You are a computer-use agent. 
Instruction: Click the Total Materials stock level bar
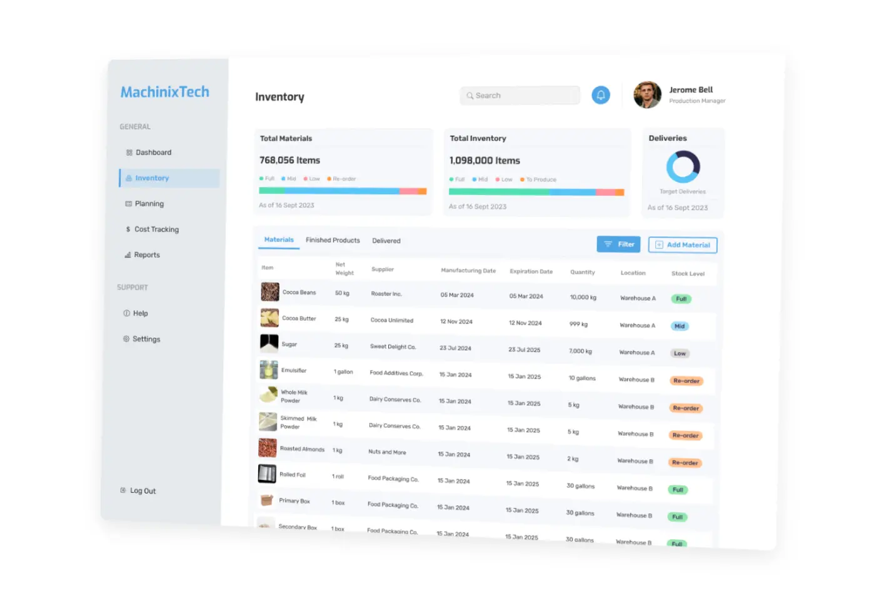(x=343, y=191)
